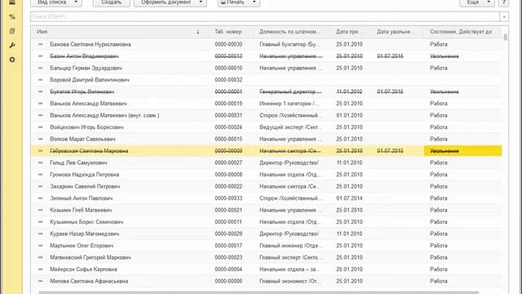Viewport: 522px width, 294px height.
Task: Click the row marker icon for Войцехович Игорь Борисович
Action: tap(41, 127)
